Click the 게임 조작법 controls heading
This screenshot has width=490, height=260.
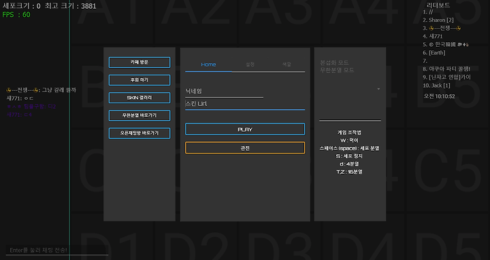pyautogui.click(x=349, y=132)
